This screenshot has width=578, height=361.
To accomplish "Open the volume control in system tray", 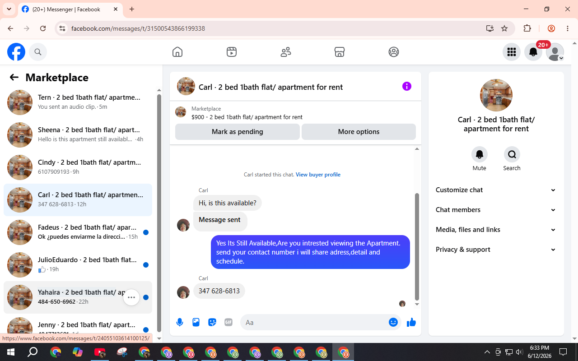I will [519, 352].
